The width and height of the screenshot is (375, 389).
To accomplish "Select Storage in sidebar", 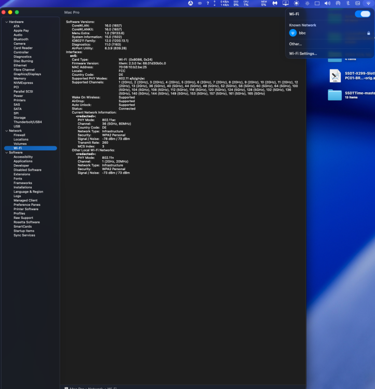I will coord(19,118).
